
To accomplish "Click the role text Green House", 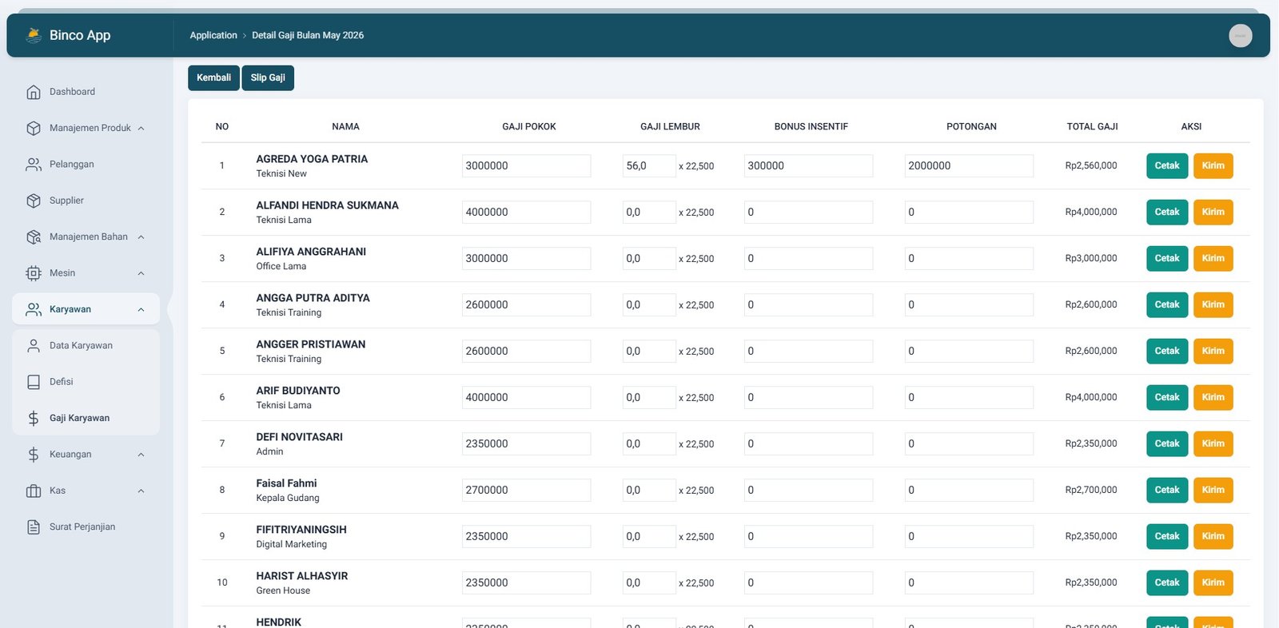I will pyautogui.click(x=283, y=590).
